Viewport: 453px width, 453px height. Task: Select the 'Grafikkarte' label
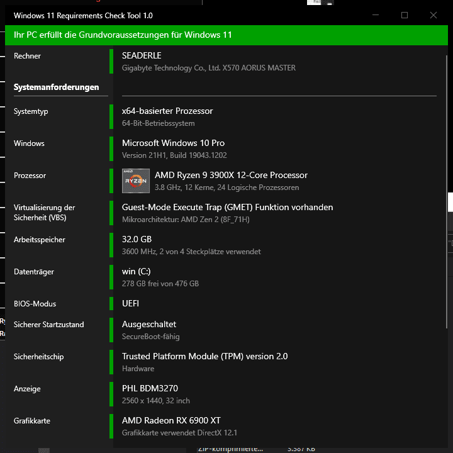[x=32, y=421]
